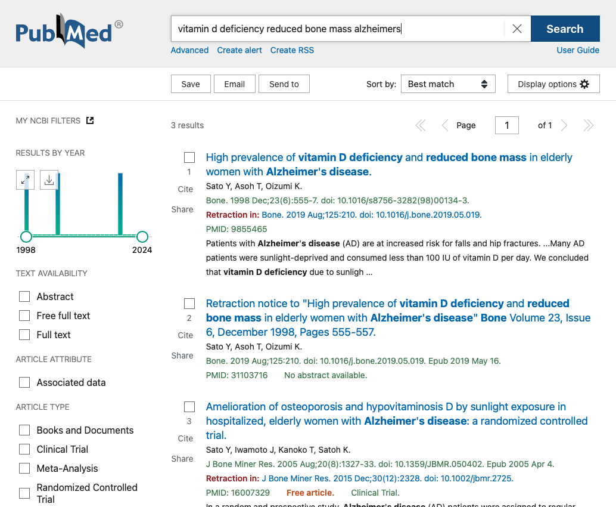The width and height of the screenshot is (616, 507).
Task: Download the Results by Year data
Action: 49,179
